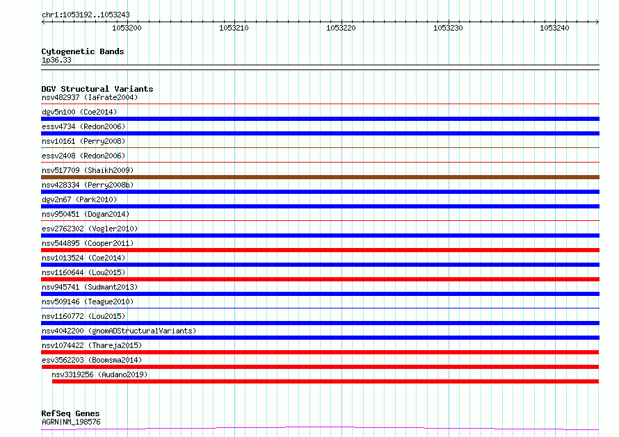Open the nsv428334 (Perry2008b) variant label
The width and height of the screenshot is (619, 437).
pyautogui.click(x=88, y=185)
